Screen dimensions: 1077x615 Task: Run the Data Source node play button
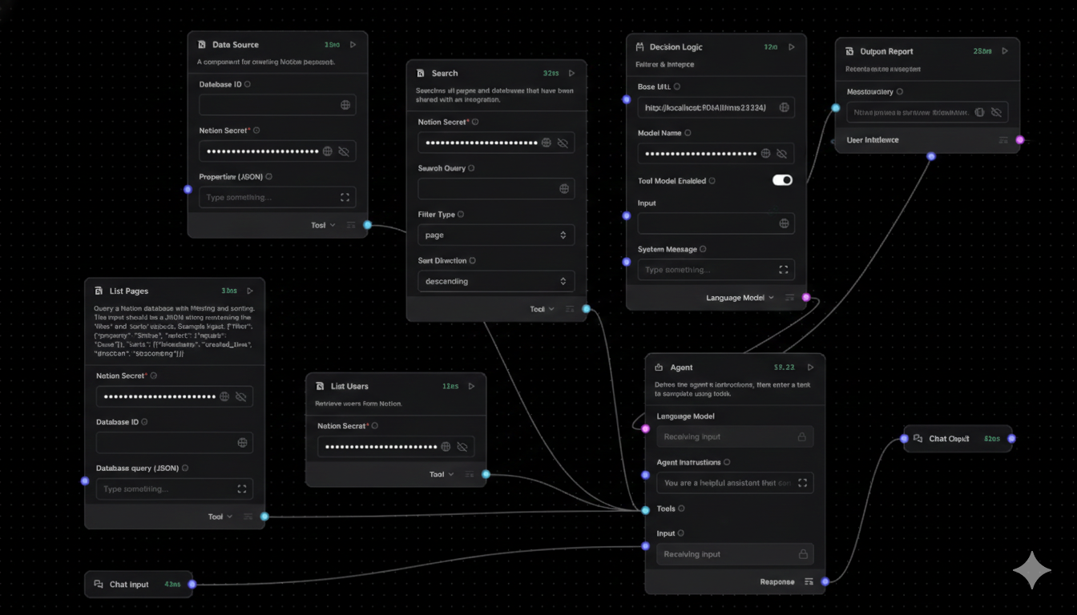pos(353,45)
